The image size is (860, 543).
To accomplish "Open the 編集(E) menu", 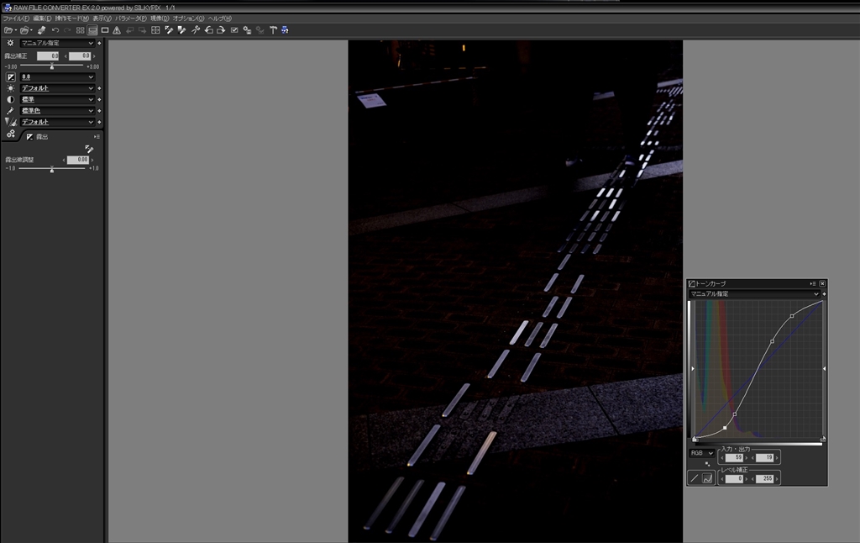I will click(x=42, y=18).
